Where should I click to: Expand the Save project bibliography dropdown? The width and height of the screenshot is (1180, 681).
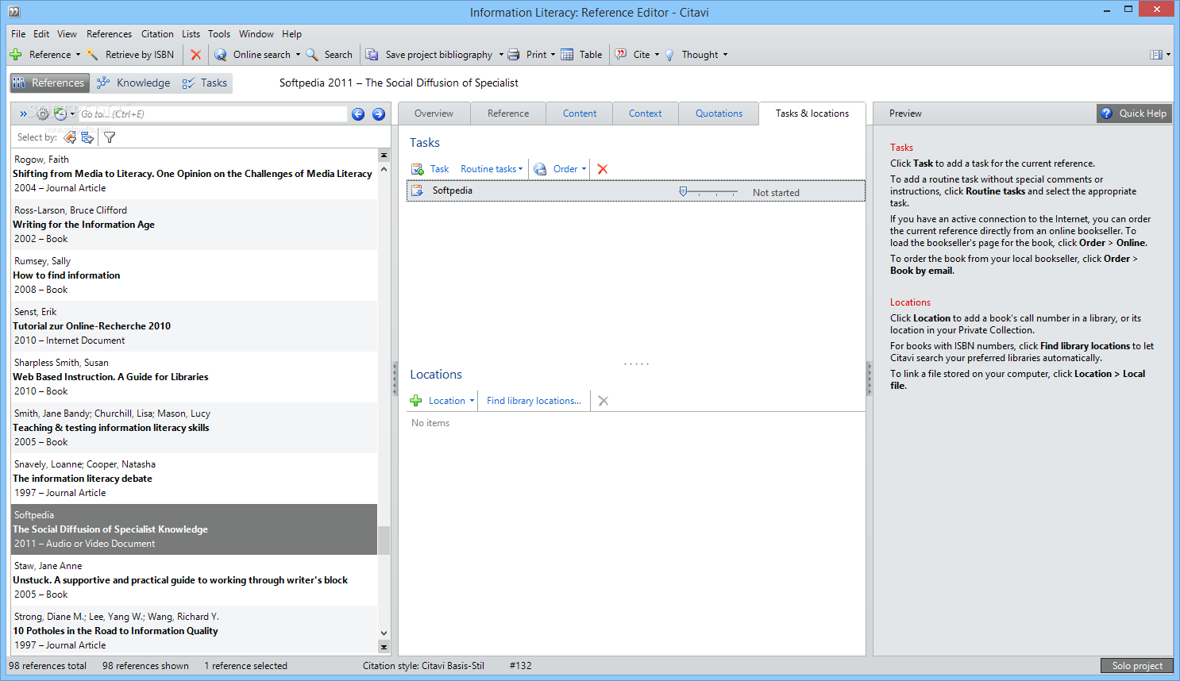click(x=501, y=55)
